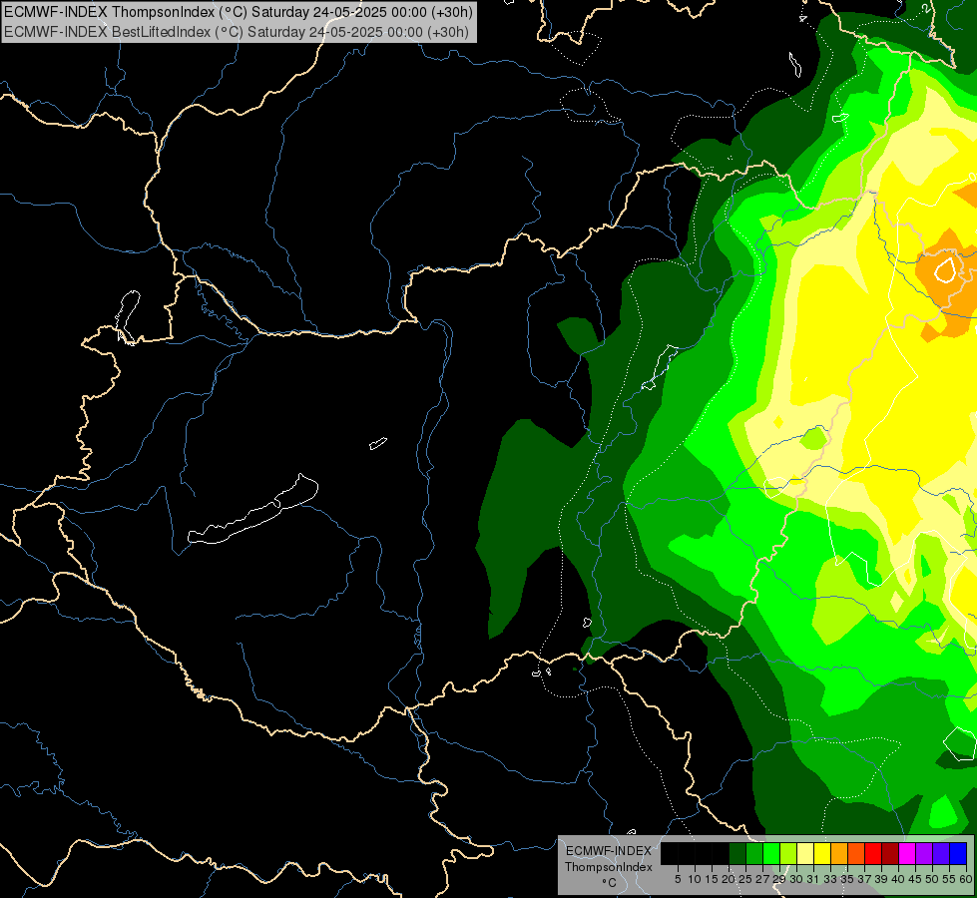Click the medium green legend swatch for 25-27
This screenshot has width=977, height=898.
(x=753, y=853)
